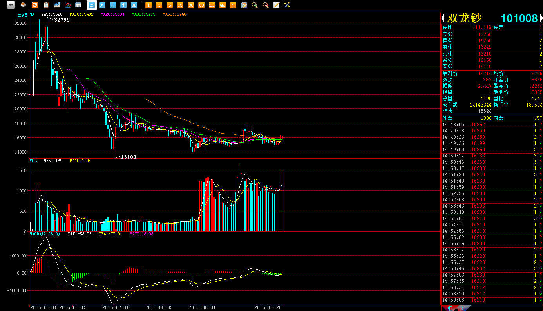Click the orange refresh icon
The width and height of the screenshot is (543, 311).
(x=35, y=5)
